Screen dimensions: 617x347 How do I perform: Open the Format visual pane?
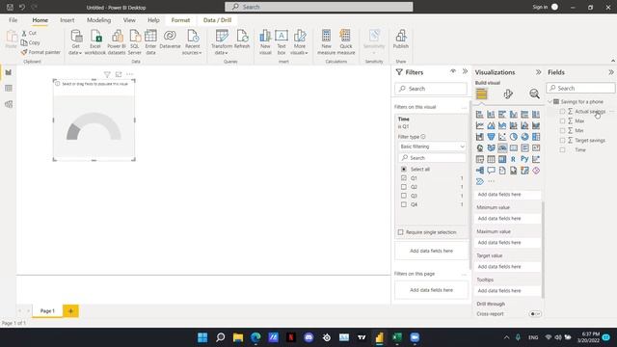[x=508, y=93]
